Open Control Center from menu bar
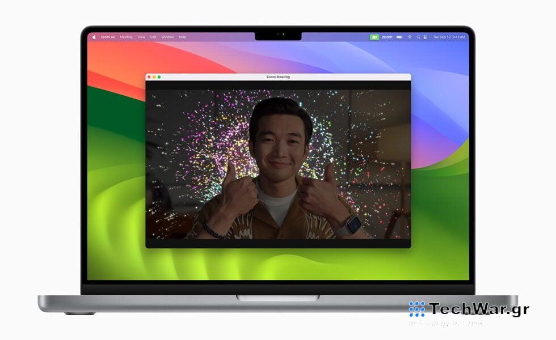 (426, 37)
